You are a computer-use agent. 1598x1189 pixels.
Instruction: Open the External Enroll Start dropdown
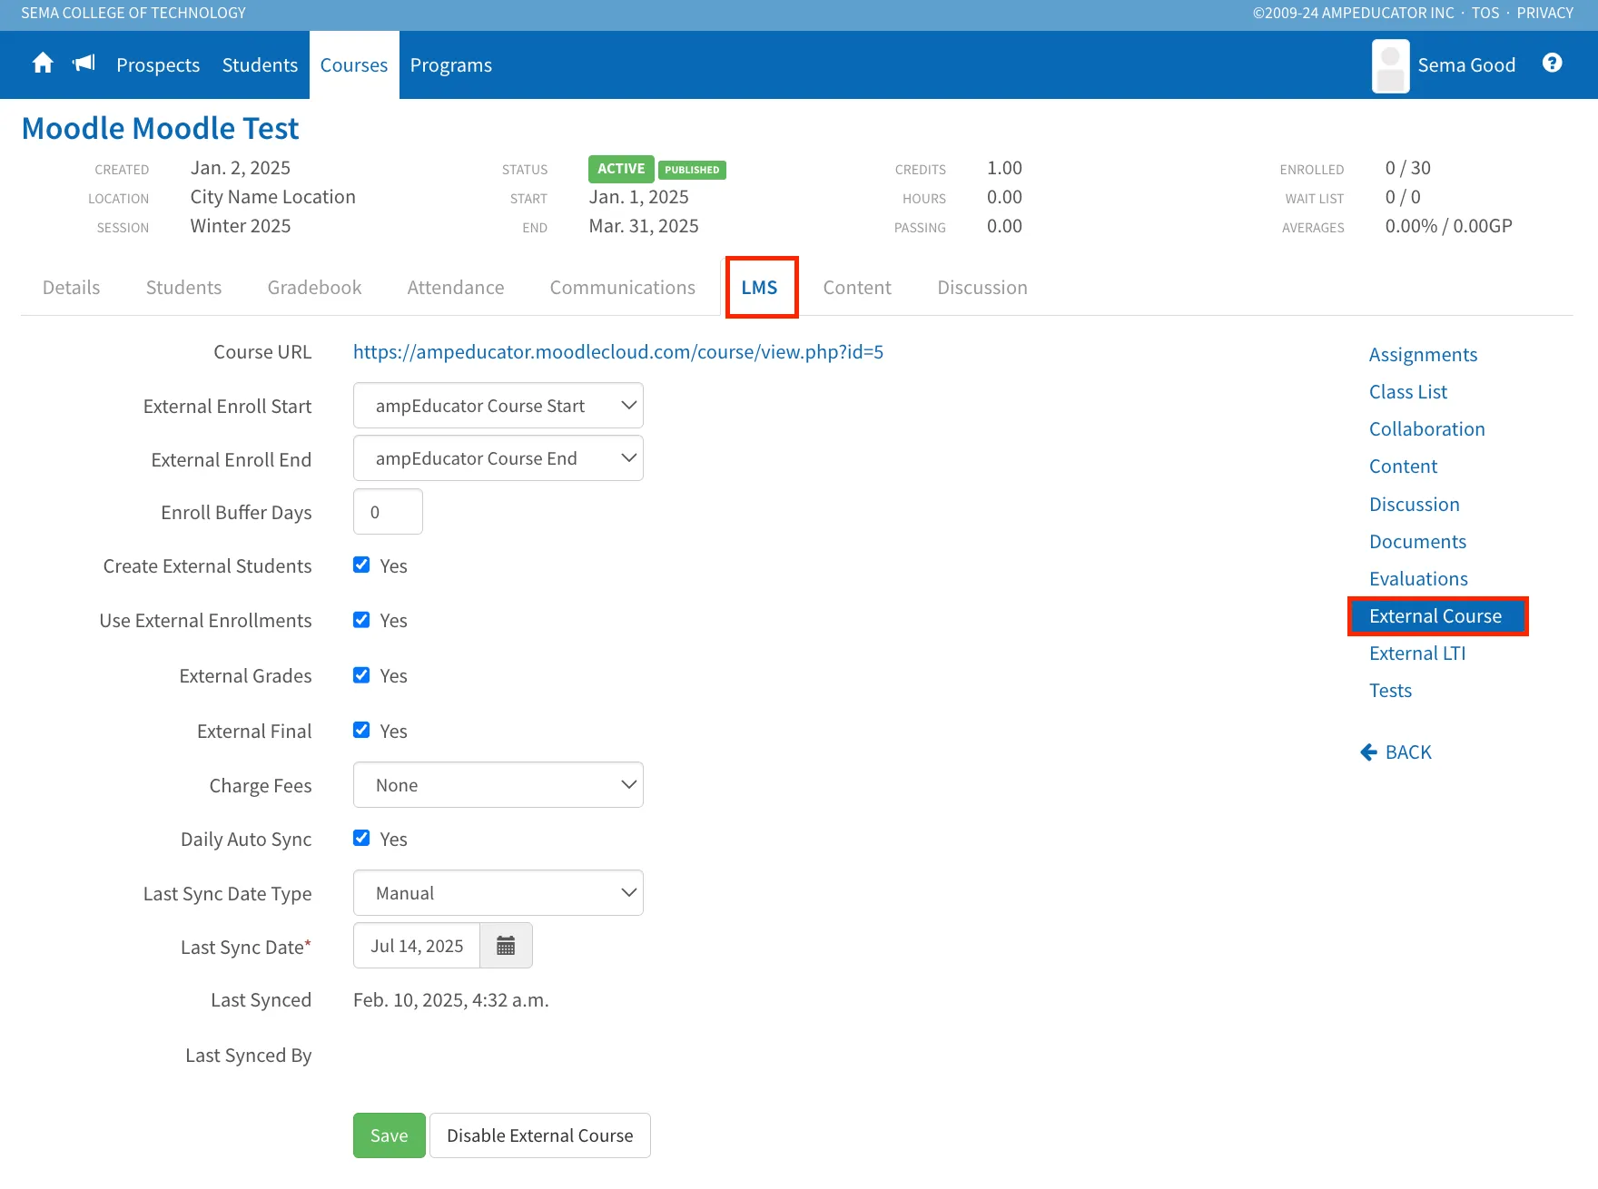pyautogui.click(x=498, y=406)
